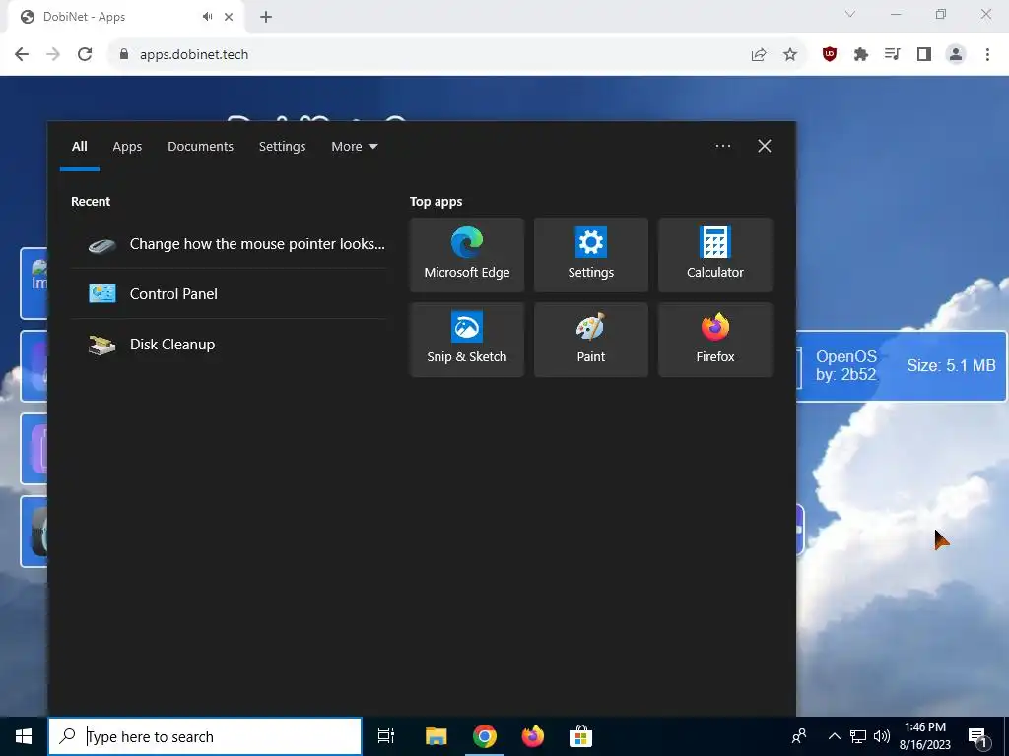Switch to the Settings search tab
Image resolution: width=1009 pixels, height=756 pixels.
click(282, 146)
